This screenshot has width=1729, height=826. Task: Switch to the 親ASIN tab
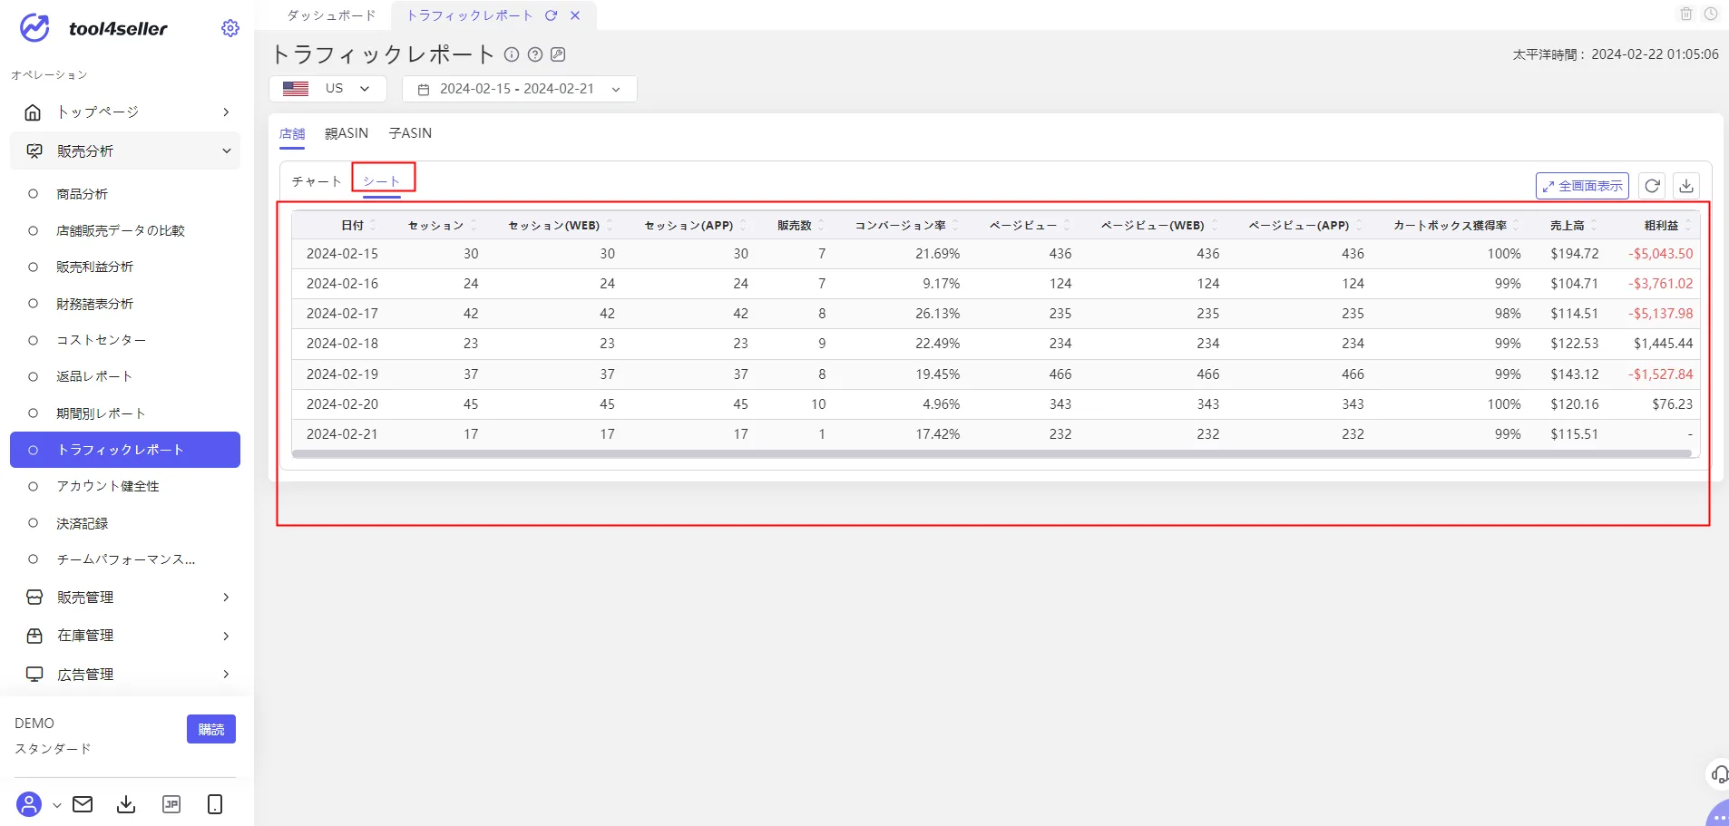click(347, 133)
